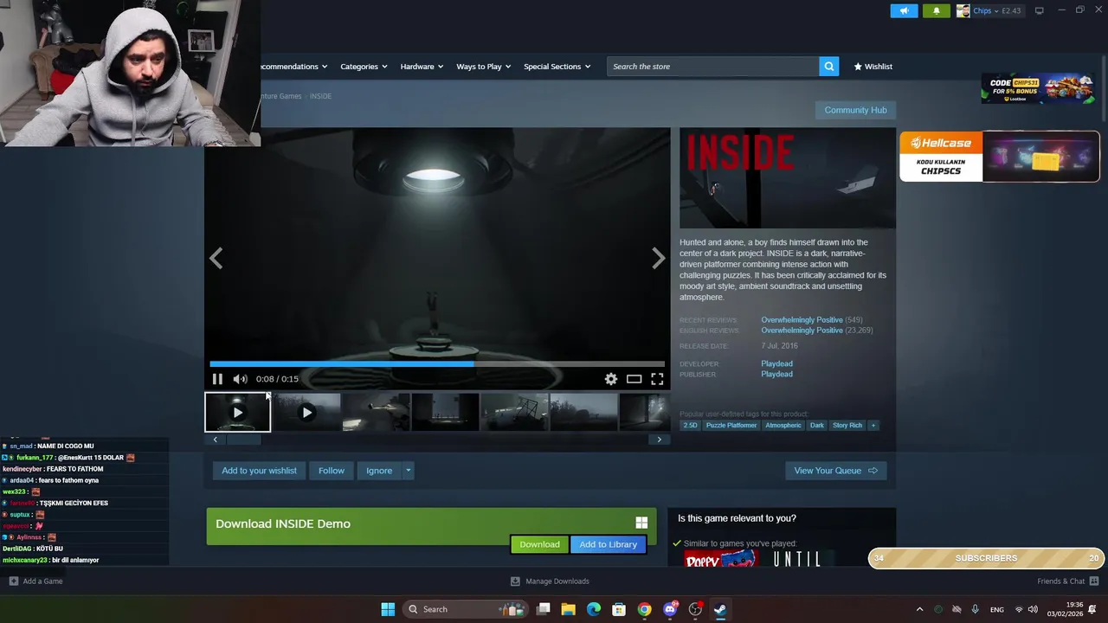Expand the Special Sections menu
The width and height of the screenshot is (1108, 623).
coord(557,67)
